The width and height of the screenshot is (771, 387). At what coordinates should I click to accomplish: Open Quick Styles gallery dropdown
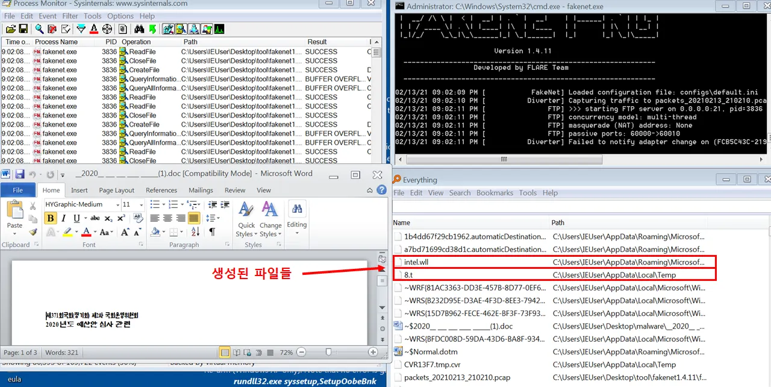pyautogui.click(x=245, y=220)
